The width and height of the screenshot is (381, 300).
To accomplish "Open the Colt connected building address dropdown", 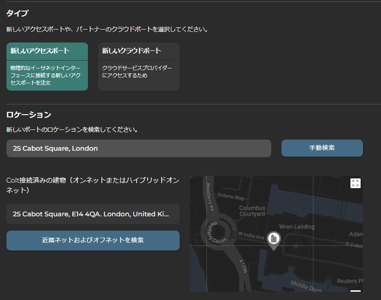I will tap(93, 214).
